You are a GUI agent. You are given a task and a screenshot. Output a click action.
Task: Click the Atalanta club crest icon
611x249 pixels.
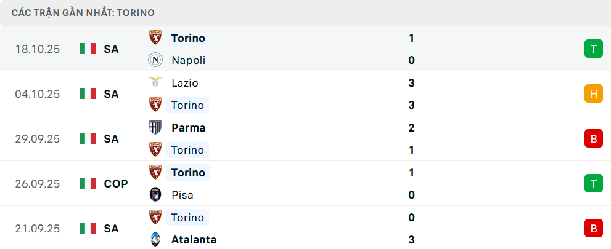coord(155,240)
